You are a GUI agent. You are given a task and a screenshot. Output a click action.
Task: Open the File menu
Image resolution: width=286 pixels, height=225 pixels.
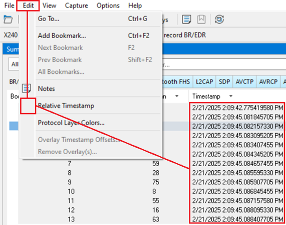tap(10, 6)
